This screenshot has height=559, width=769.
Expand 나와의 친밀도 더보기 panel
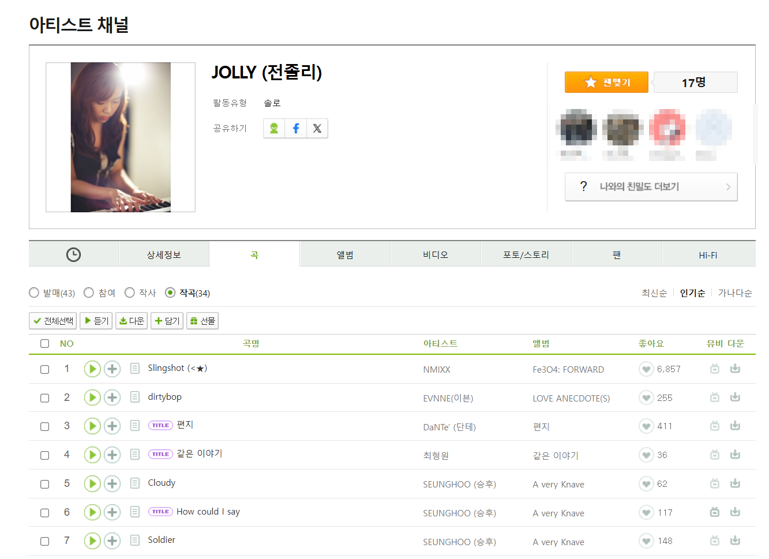coord(651,187)
